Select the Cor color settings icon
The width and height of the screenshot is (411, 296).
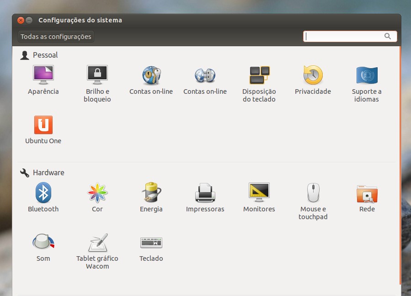pos(97,193)
